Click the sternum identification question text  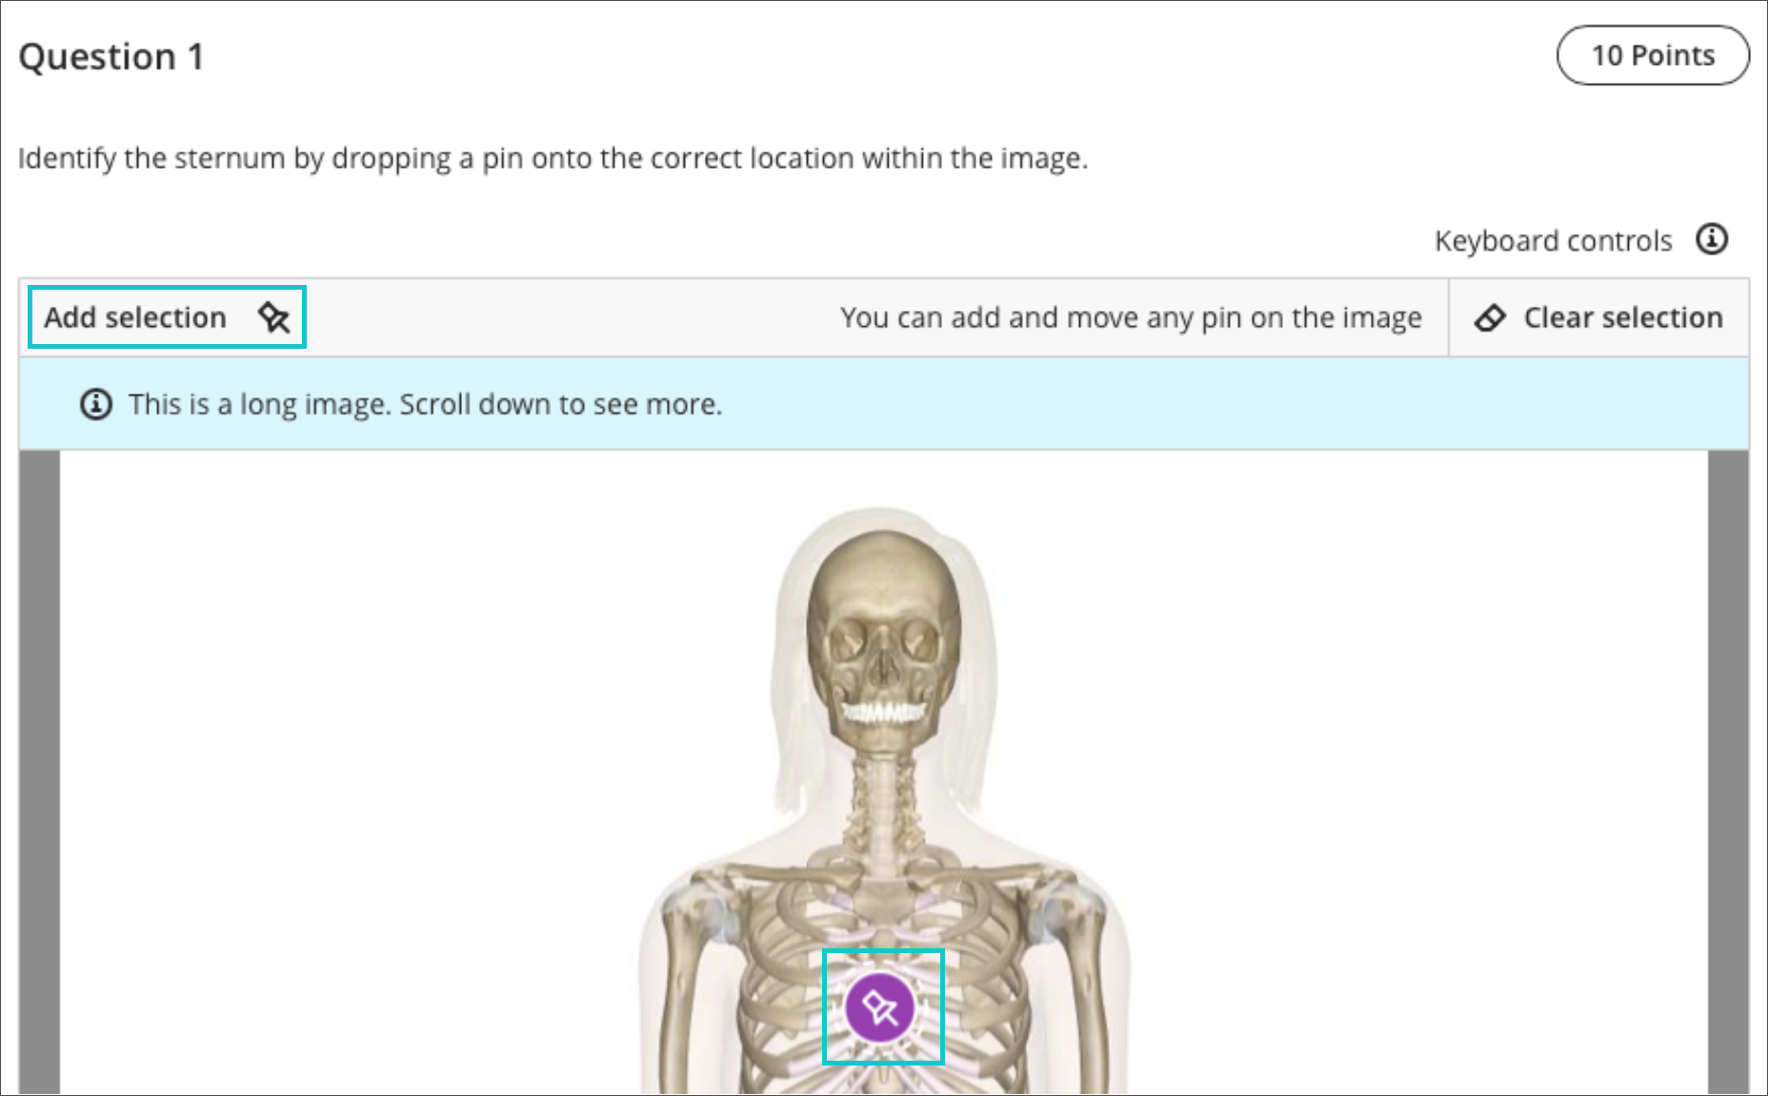[552, 158]
